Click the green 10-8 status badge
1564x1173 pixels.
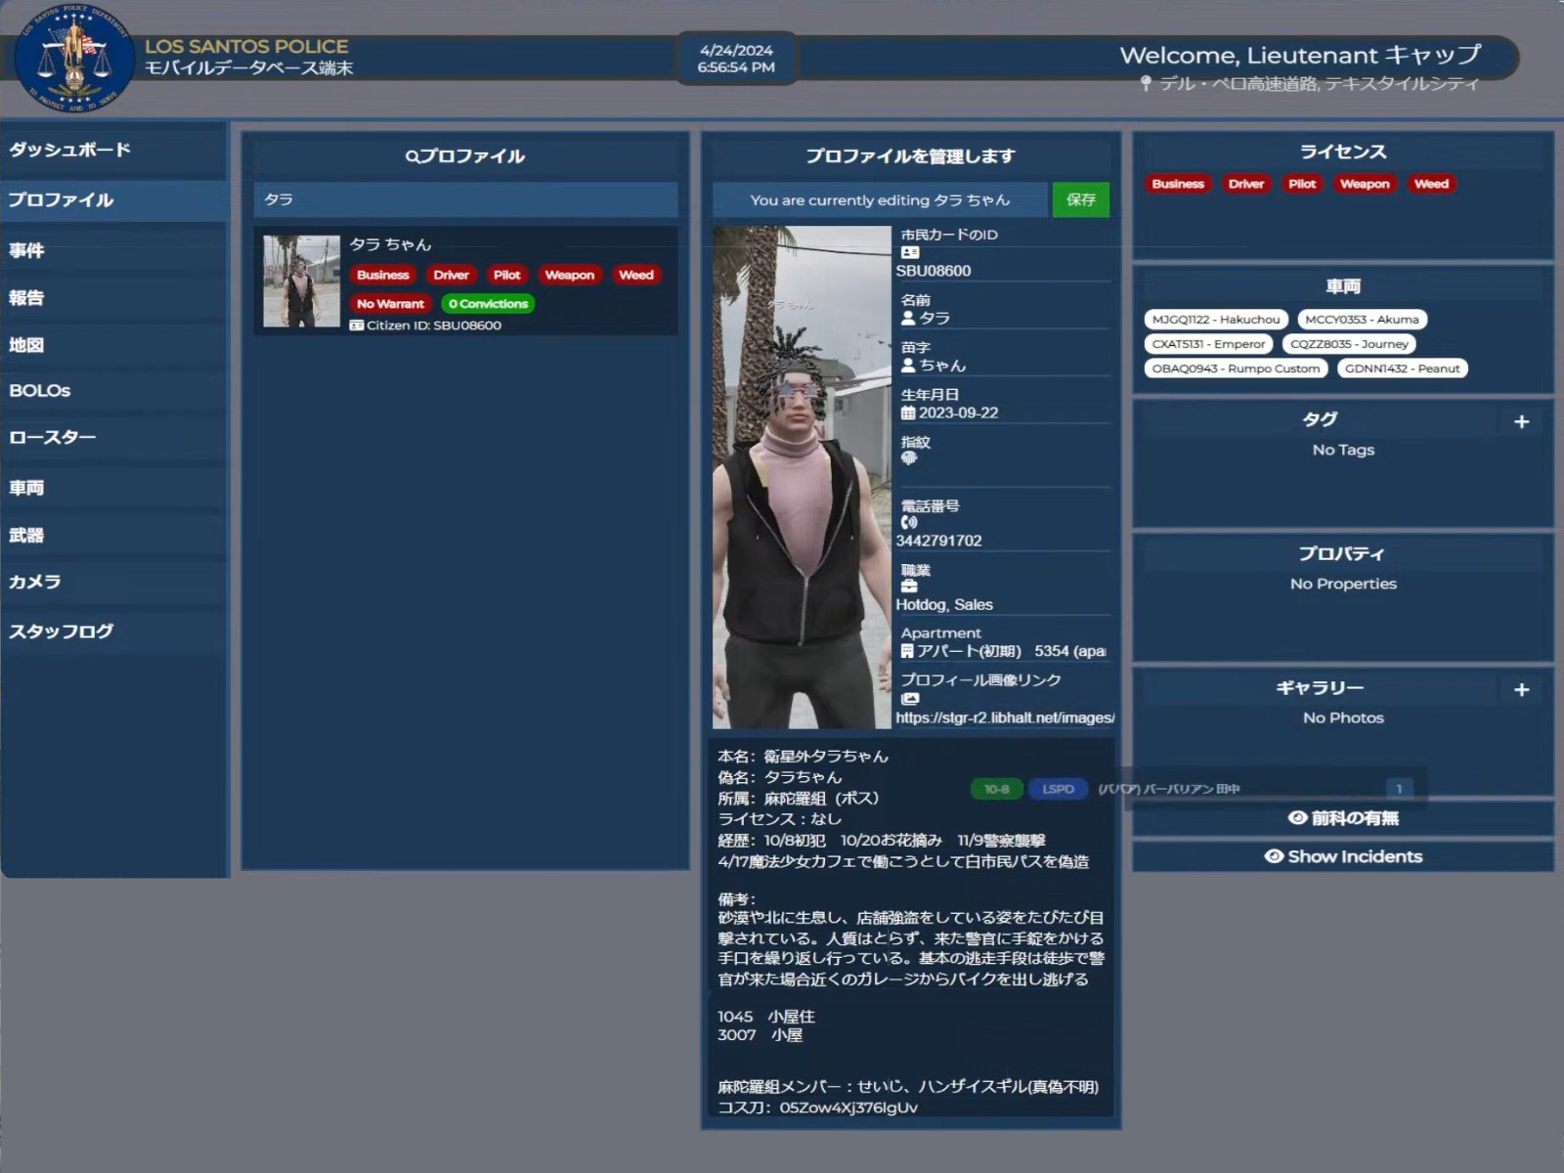996,789
